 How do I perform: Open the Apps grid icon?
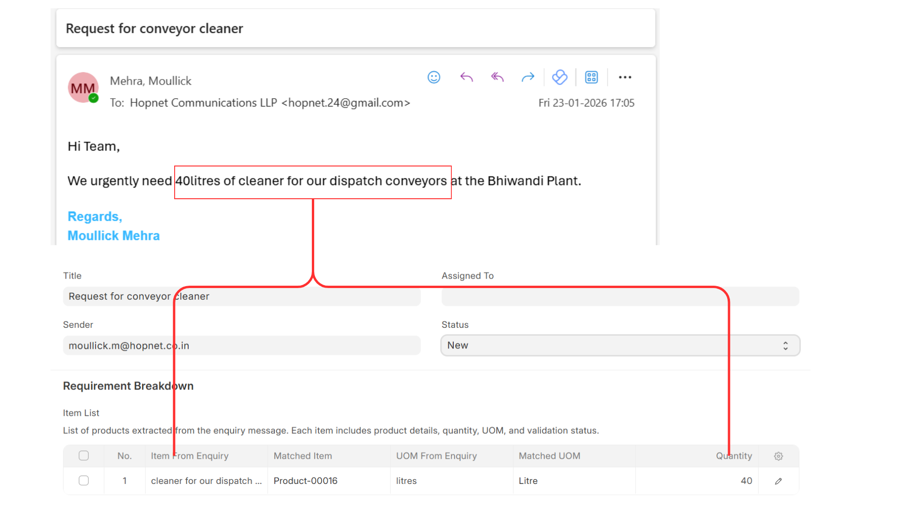(591, 77)
